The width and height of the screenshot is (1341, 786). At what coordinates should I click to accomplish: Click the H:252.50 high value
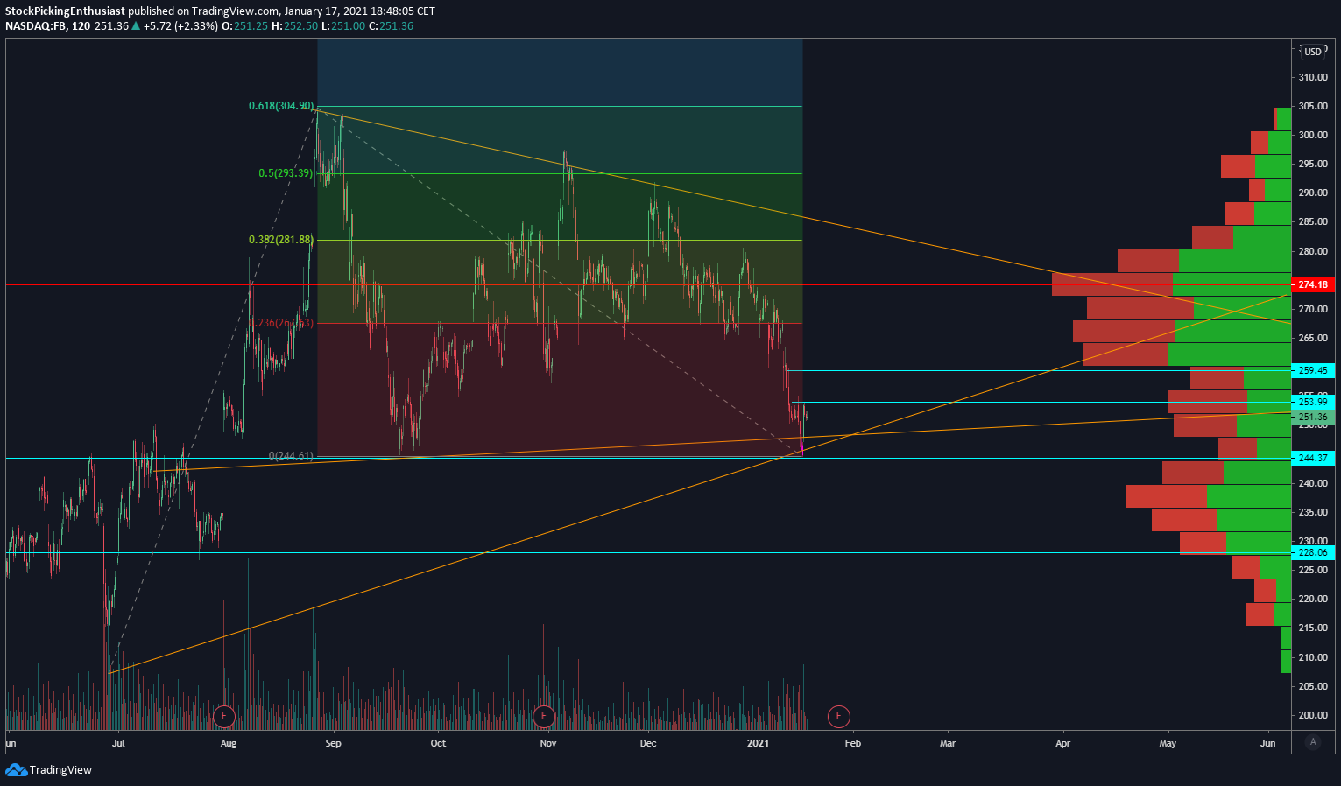295,26
